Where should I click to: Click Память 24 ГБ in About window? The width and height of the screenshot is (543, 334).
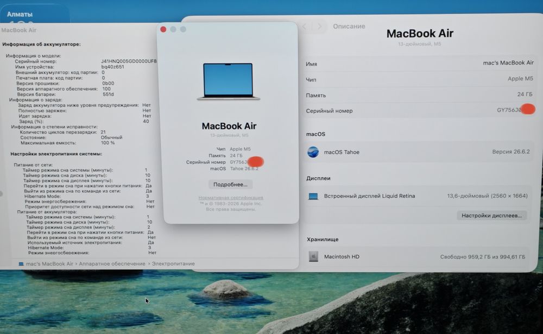point(225,155)
